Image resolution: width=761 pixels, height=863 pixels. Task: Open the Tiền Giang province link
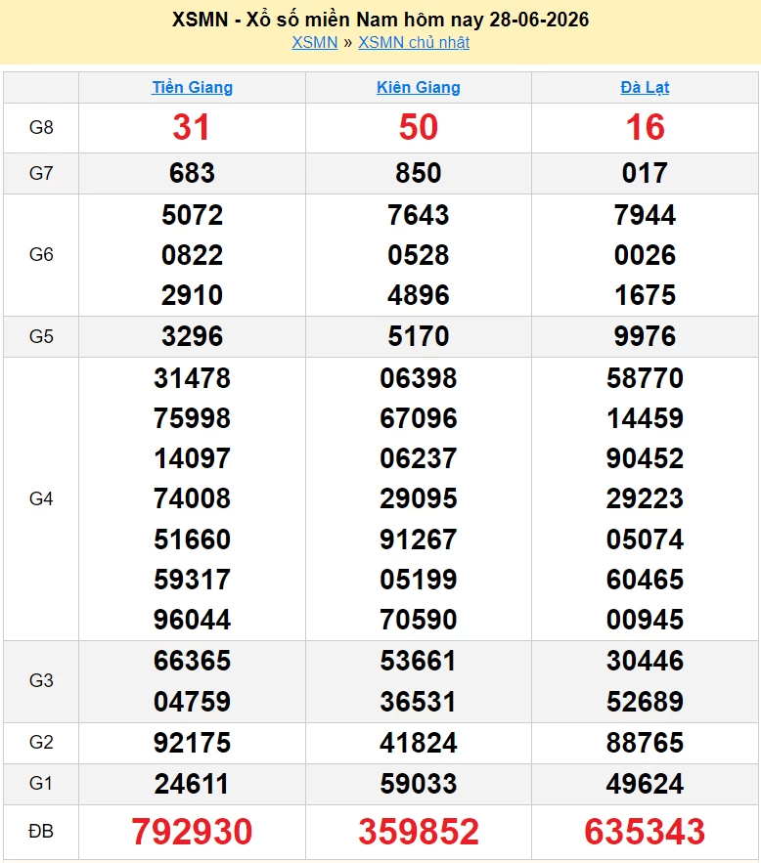point(192,87)
